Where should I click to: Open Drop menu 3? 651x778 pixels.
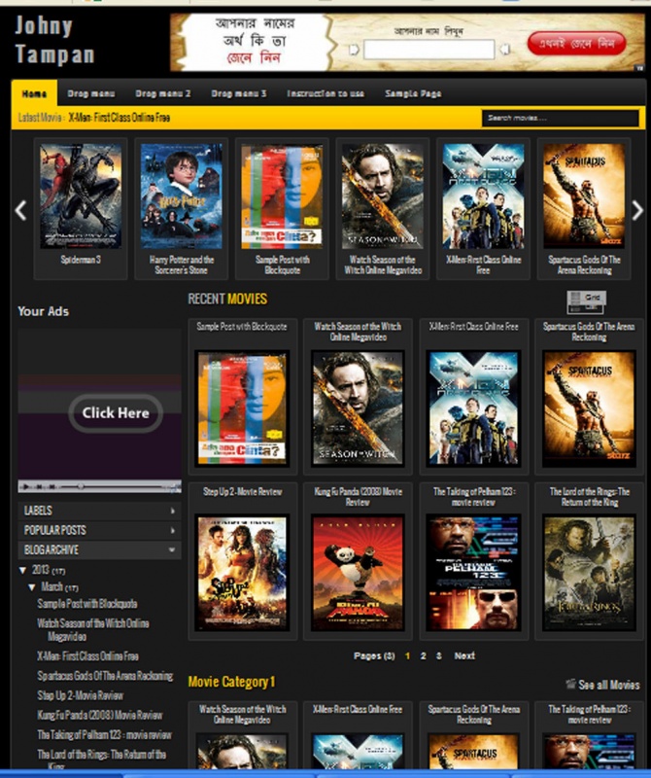coord(238,93)
